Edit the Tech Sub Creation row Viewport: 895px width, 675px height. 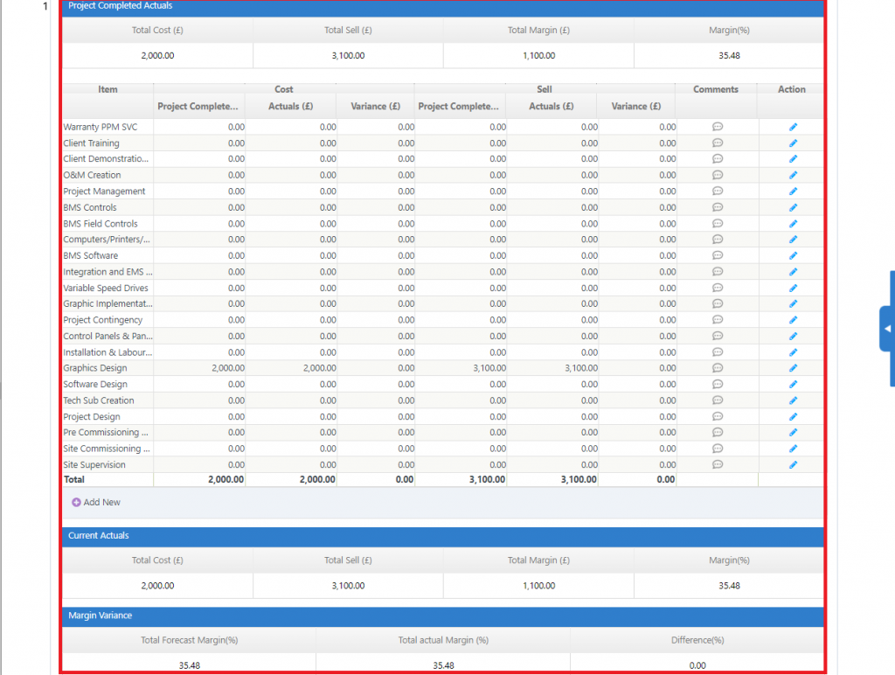tap(793, 400)
